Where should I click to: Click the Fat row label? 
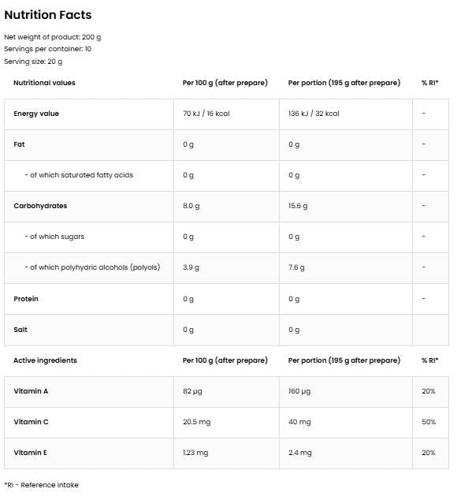19,144
